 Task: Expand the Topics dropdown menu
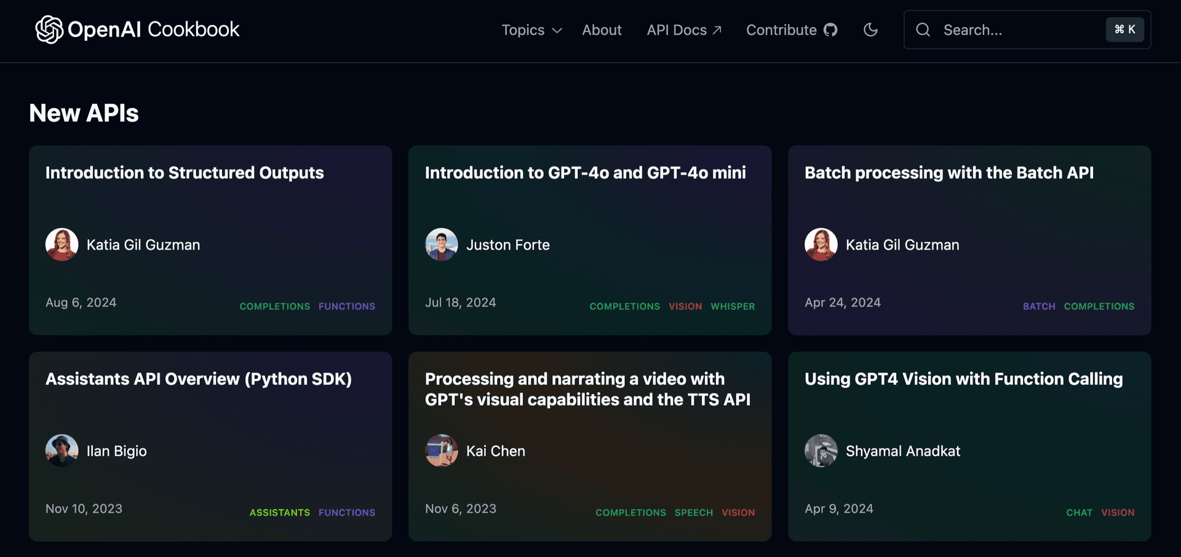pos(531,30)
